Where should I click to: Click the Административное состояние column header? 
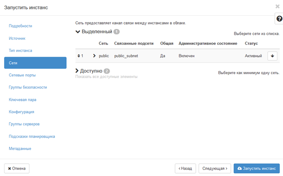coord(208,43)
